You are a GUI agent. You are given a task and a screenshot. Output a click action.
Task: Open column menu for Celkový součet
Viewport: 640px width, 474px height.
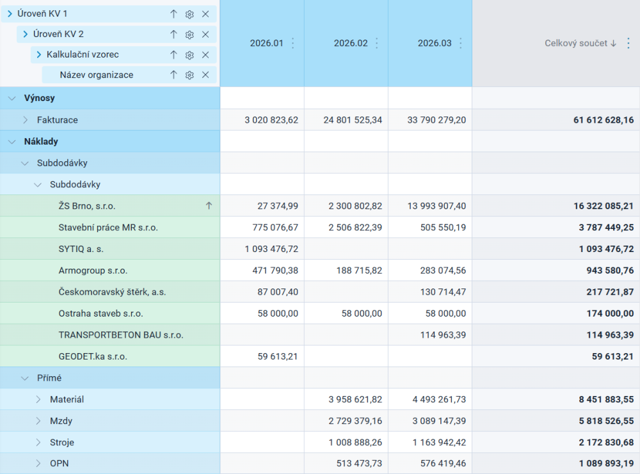[628, 43]
